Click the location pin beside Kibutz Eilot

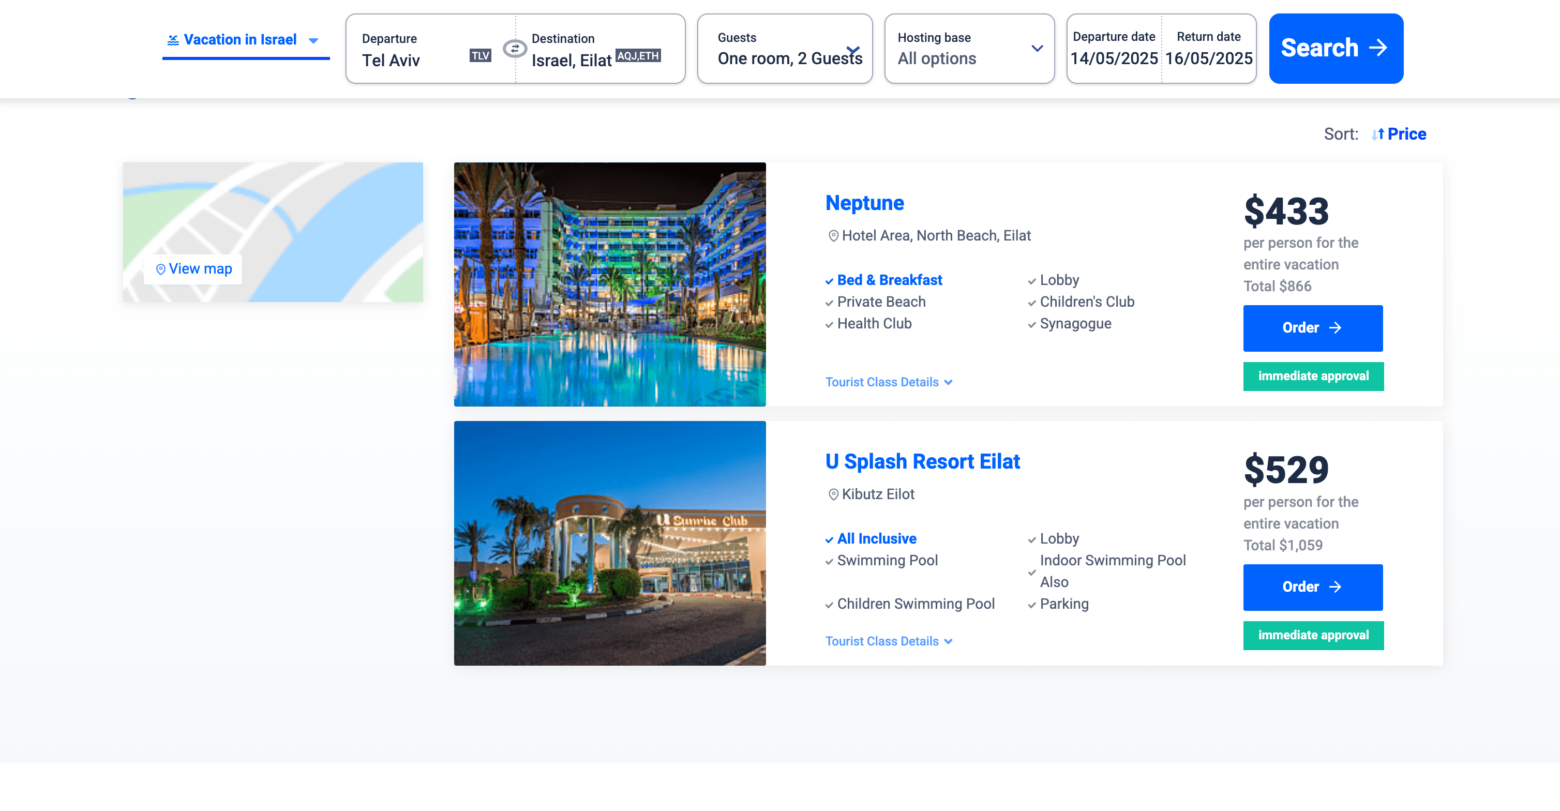(833, 495)
